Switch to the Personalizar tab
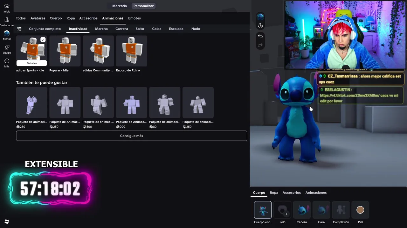Image resolution: width=407 pixels, height=228 pixels. click(x=143, y=6)
